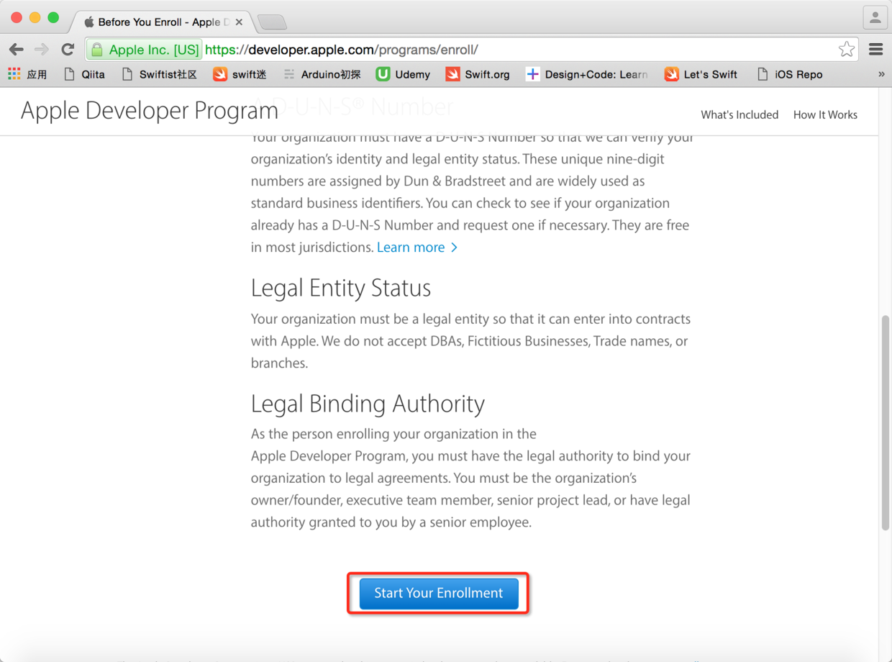892x662 pixels.
Task: Click the Apple Developer Program title
Action: tap(150, 111)
